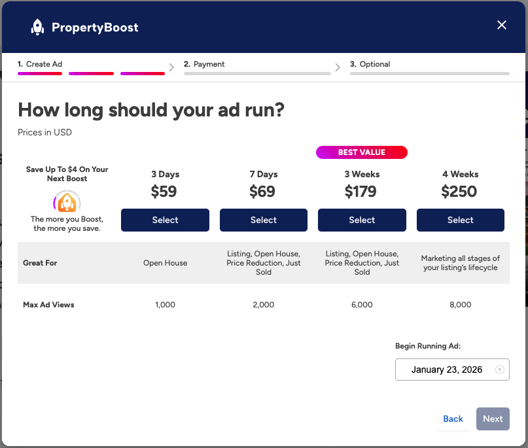Click the chevron arrow after Create Ad step
This screenshot has width=528, height=448.
click(171, 67)
